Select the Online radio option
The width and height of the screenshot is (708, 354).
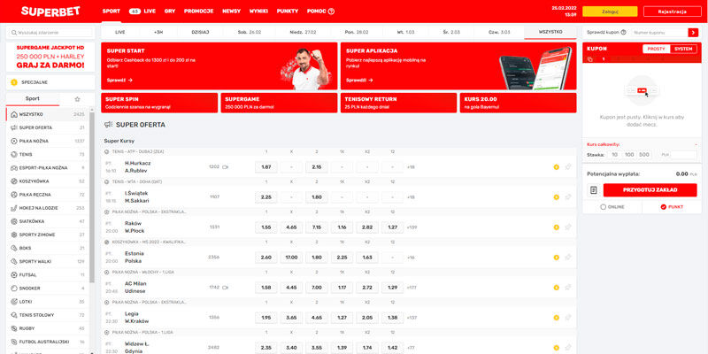pyautogui.click(x=612, y=207)
